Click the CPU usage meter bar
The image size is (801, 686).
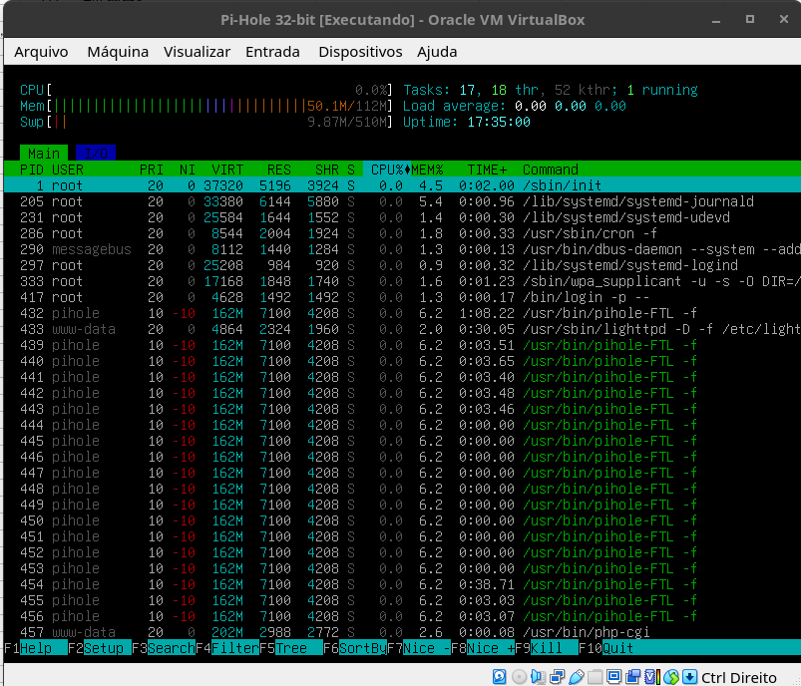coord(205,90)
